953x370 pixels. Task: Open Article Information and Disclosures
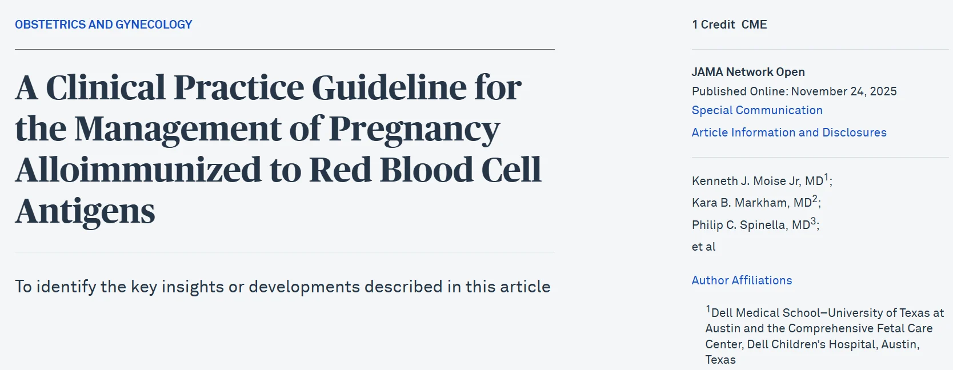[x=789, y=132]
